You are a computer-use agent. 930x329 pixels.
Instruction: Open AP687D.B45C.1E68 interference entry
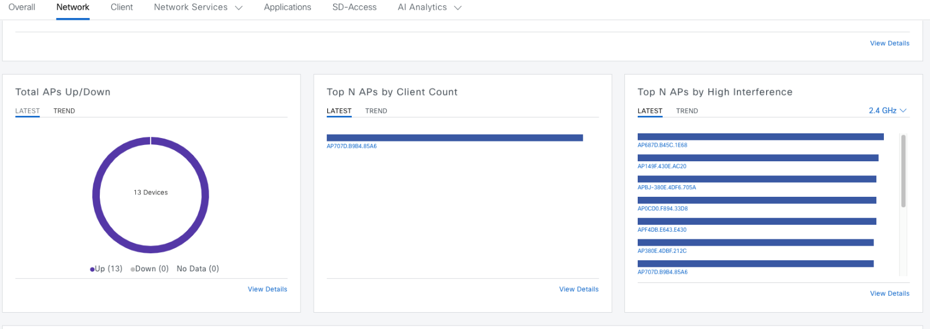(662, 145)
